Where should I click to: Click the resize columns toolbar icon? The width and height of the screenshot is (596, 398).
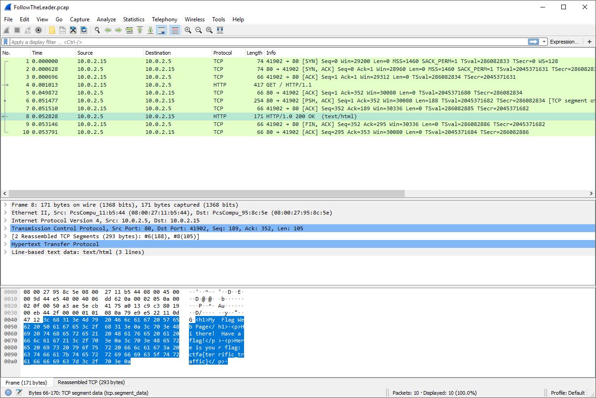(220, 30)
